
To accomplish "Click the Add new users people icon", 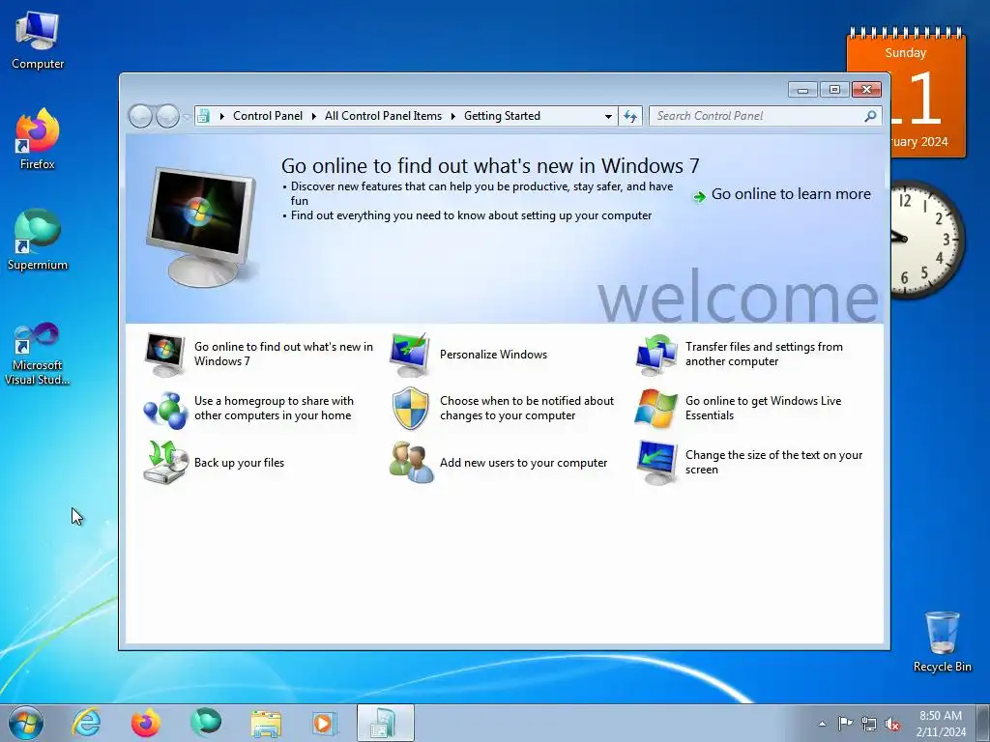I will (411, 463).
